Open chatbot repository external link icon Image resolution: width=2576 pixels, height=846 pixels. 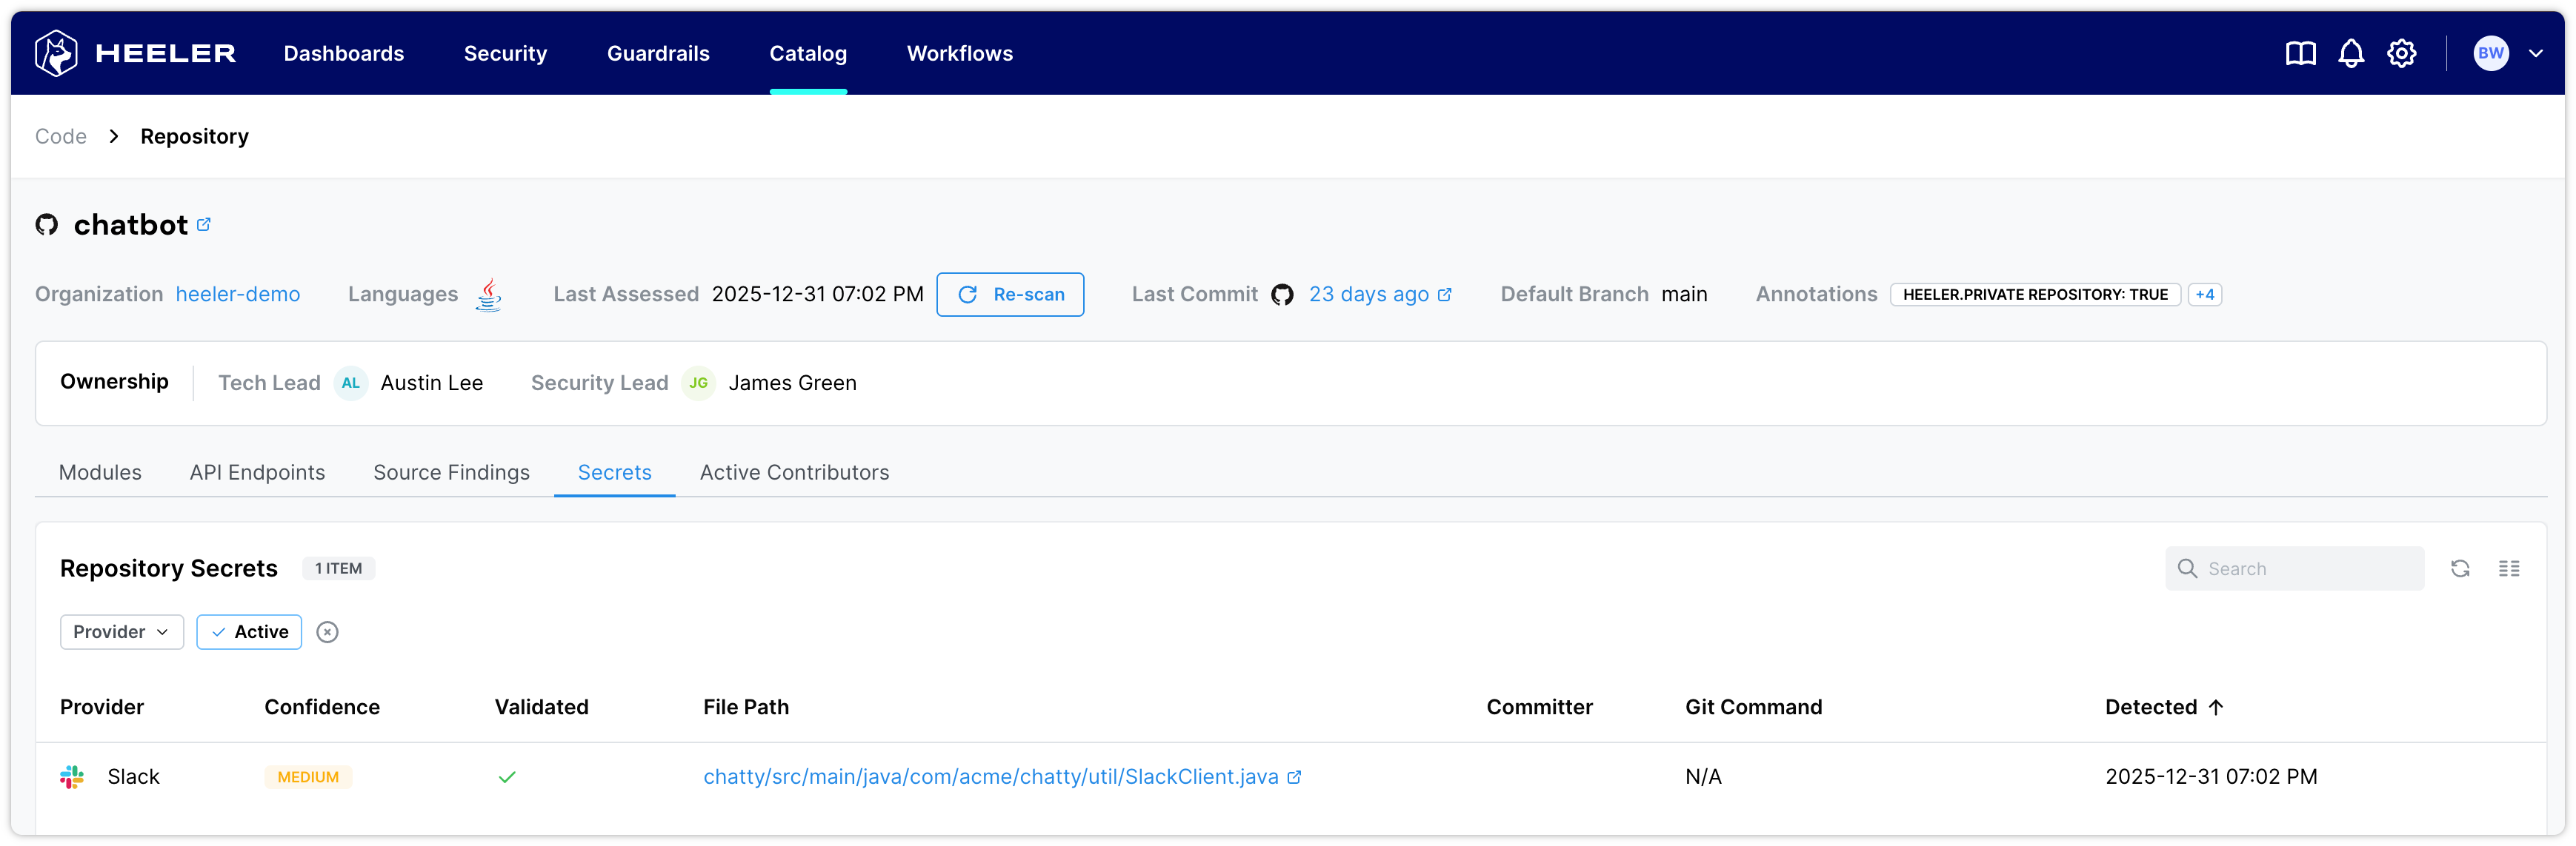[x=204, y=225]
